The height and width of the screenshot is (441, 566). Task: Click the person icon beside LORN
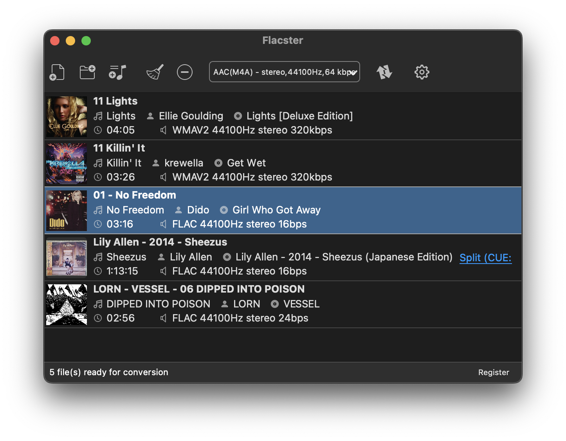(x=225, y=304)
